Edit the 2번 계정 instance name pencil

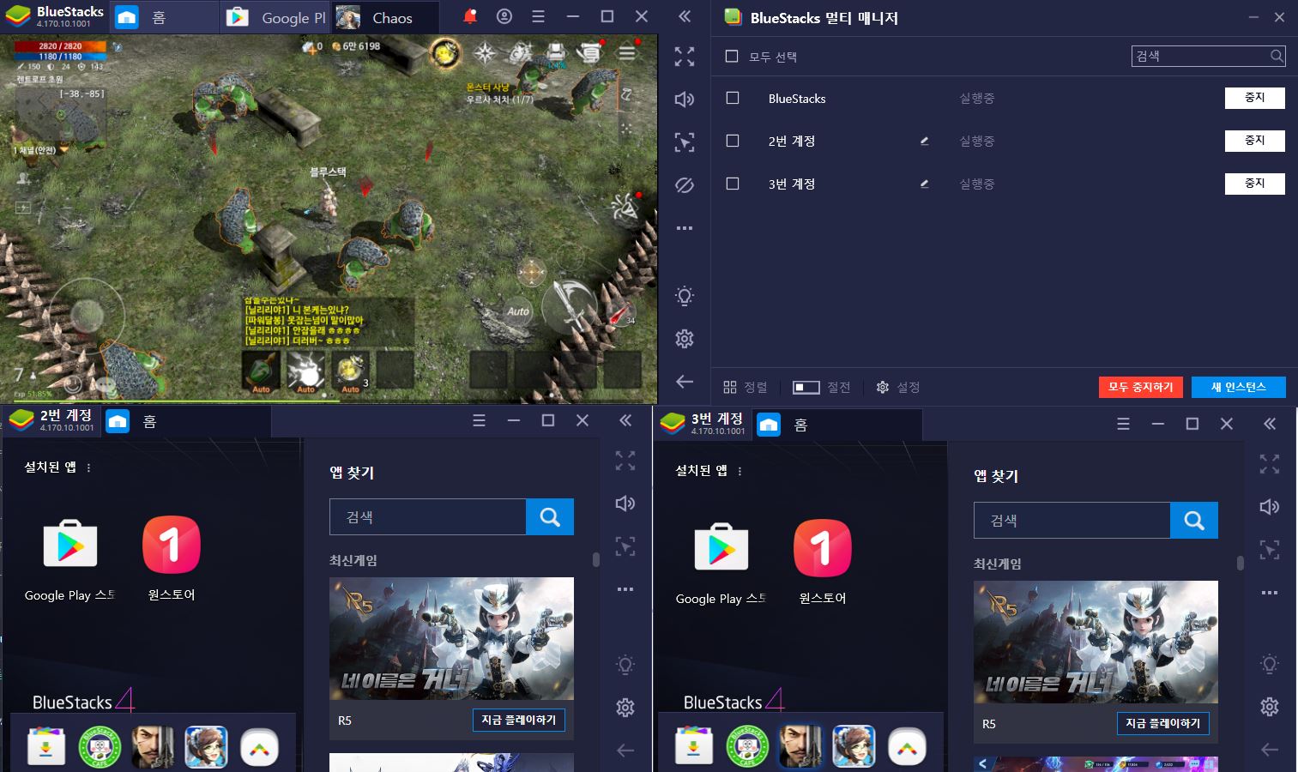tap(924, 141)
